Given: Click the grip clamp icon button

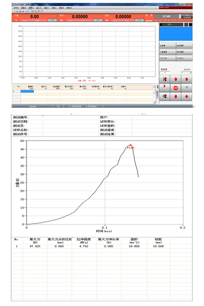Looking at the screenshot, I should [165, 79].
